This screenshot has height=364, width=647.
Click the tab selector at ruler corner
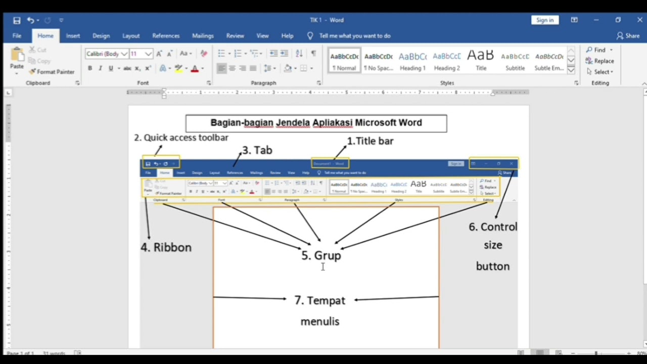pyautogui.click(x=8, y=93)
